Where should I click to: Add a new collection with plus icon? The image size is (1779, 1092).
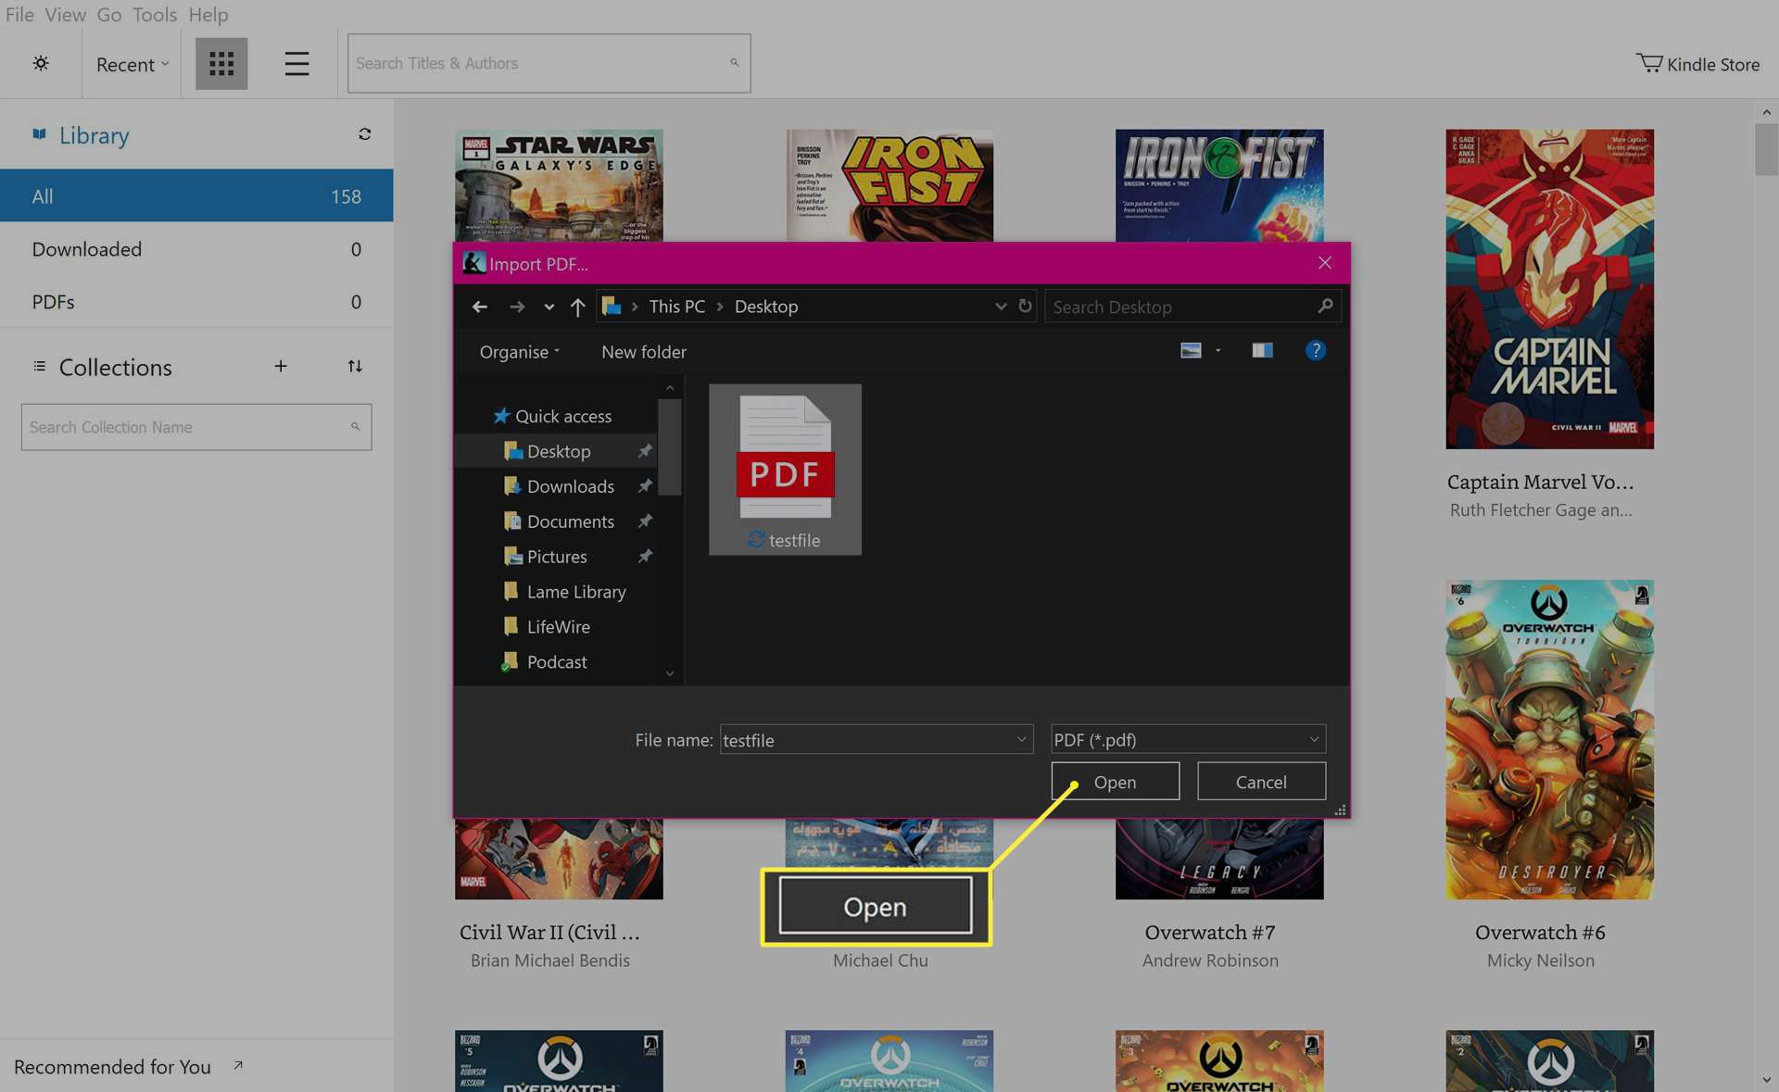coord(281,367)
